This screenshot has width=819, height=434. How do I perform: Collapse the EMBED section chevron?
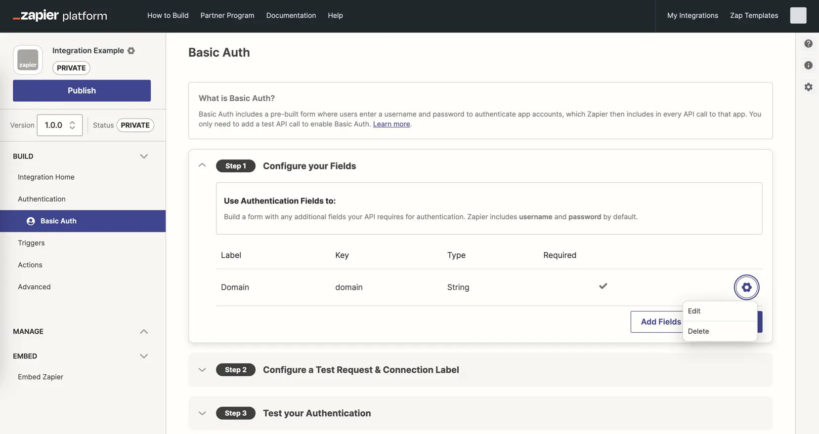point(144,356)
